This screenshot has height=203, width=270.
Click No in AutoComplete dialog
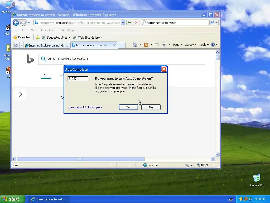[151, 107]
